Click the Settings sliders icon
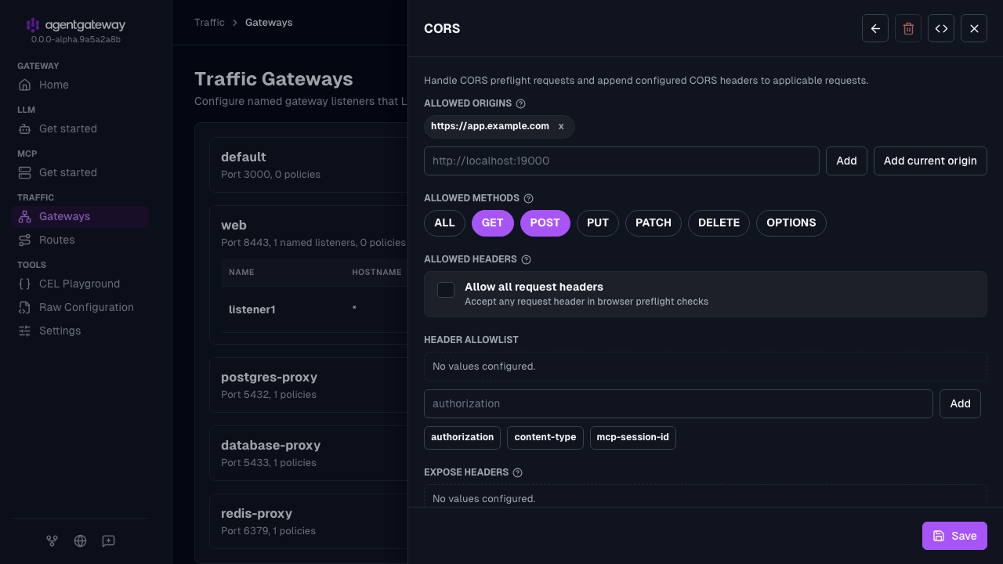Viewport: 1003px width, 564px height. pos(25,331)
